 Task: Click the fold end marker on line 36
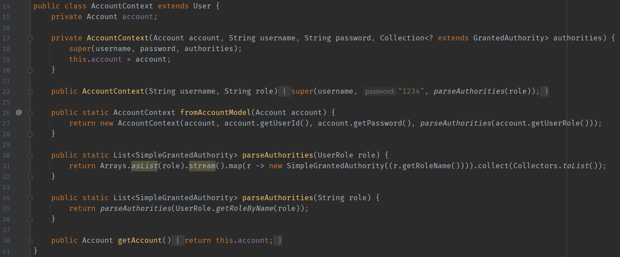pyautogui.click(x=30, y=219)
